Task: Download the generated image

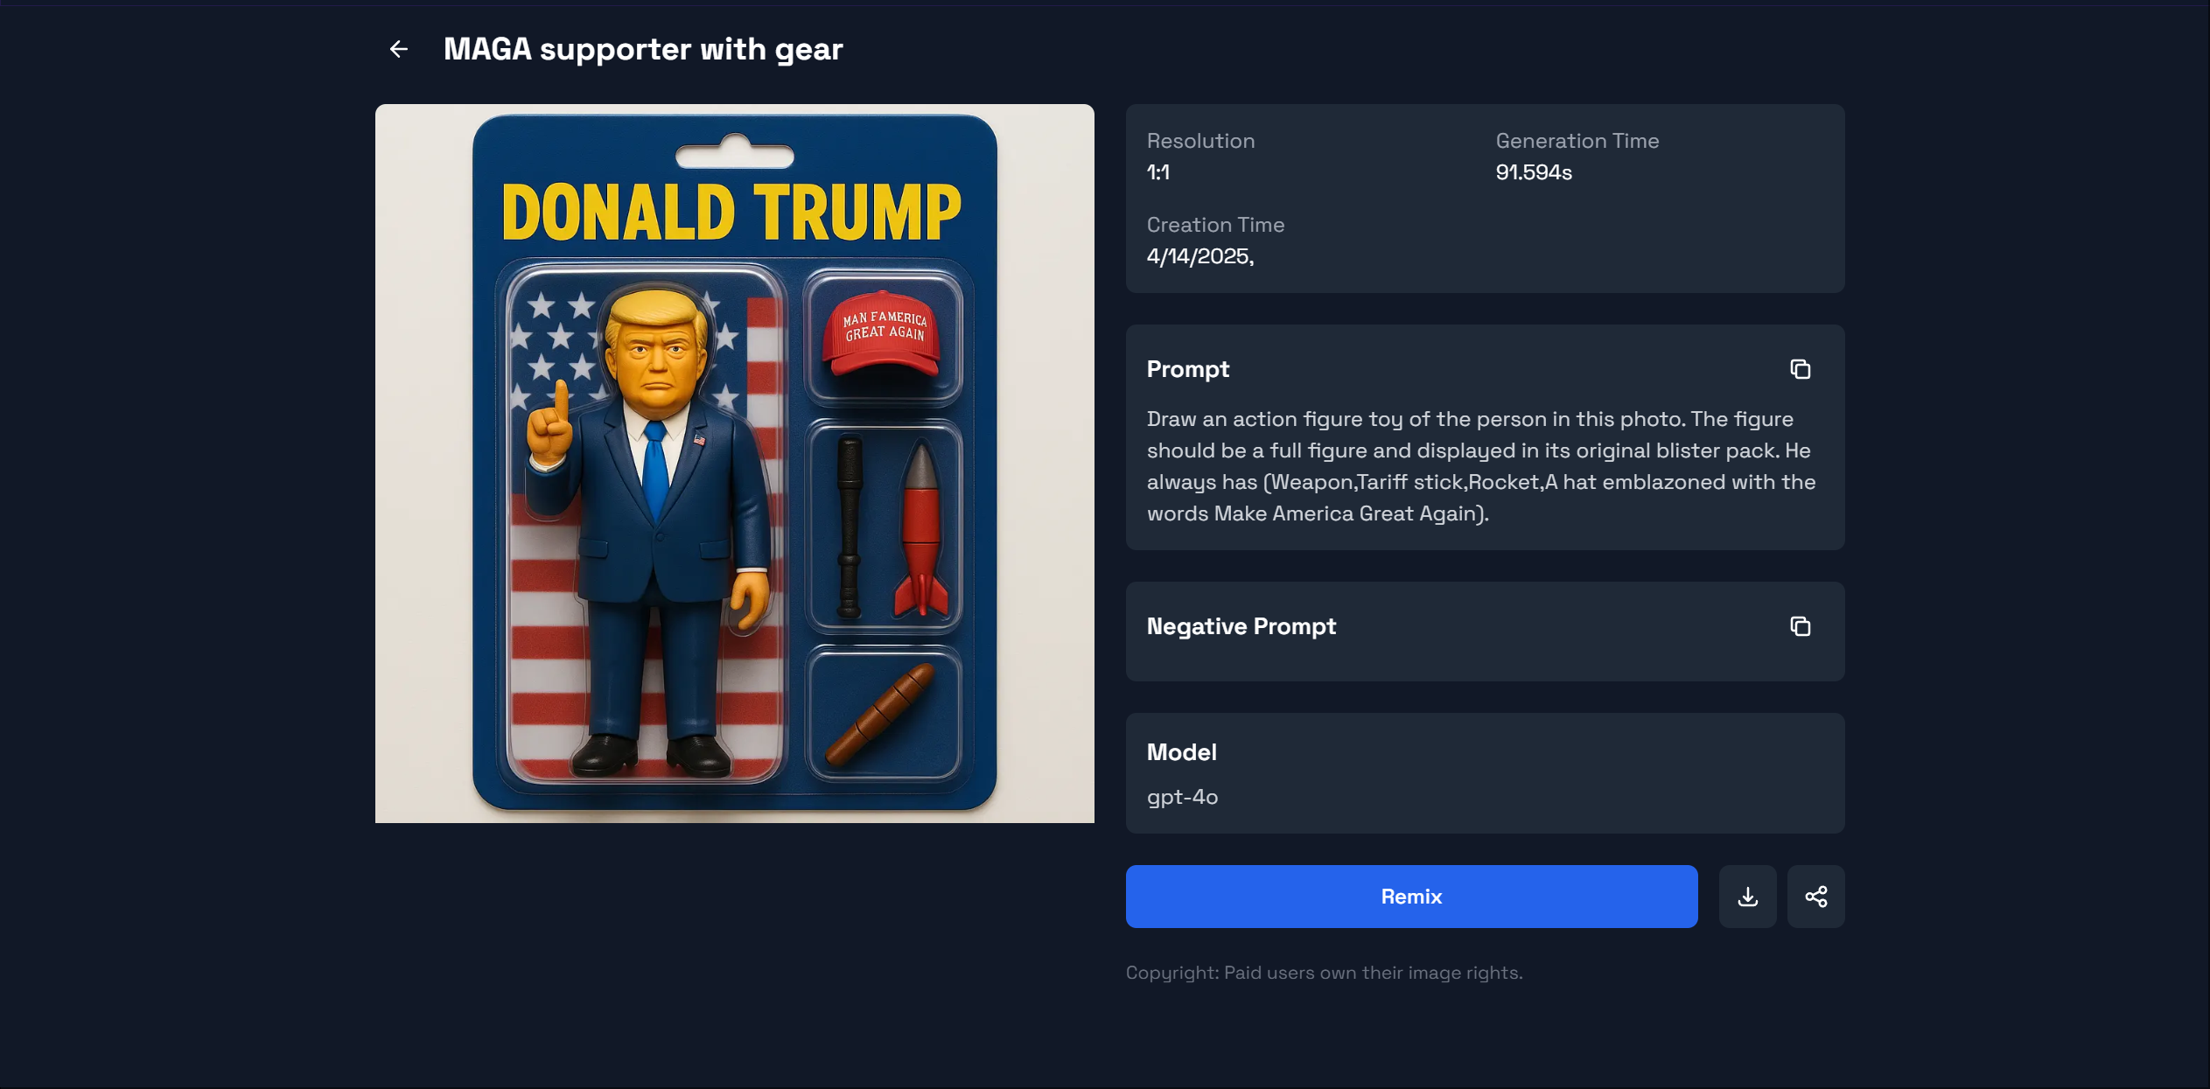Action: tap(1747, 897)
